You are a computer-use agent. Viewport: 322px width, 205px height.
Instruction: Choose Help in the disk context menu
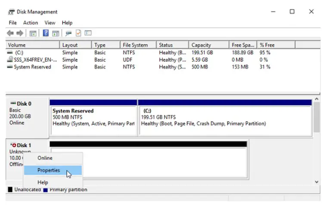[43, 182]
